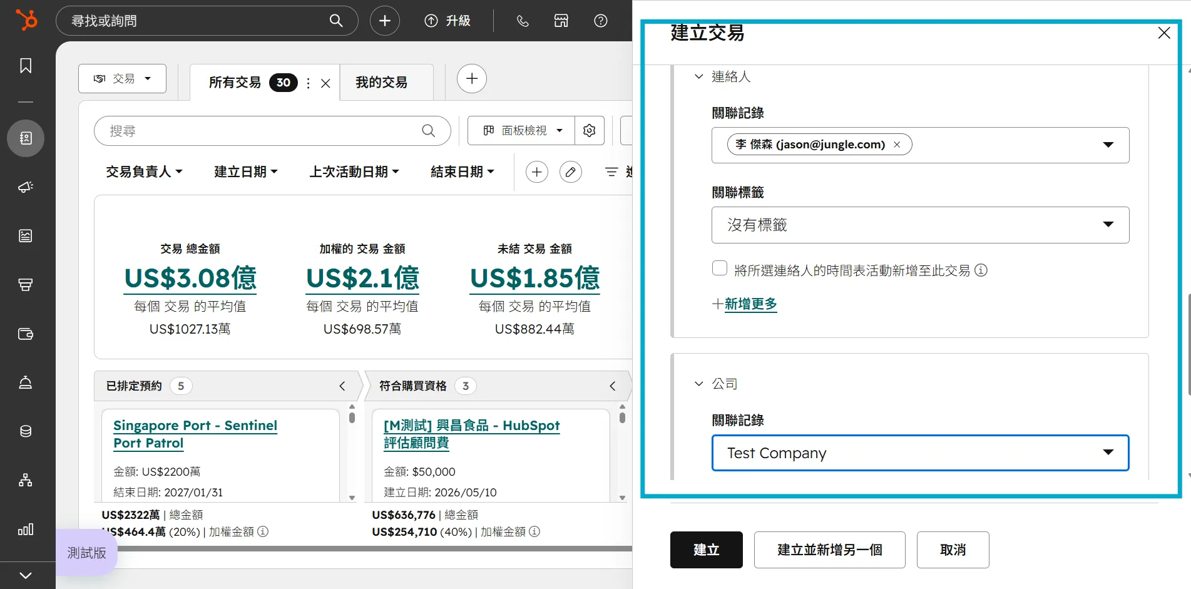Switch to the 我的交易 tab
Image resolution: width=1191 pixels, height=589 pixels.
click(382, 83)
